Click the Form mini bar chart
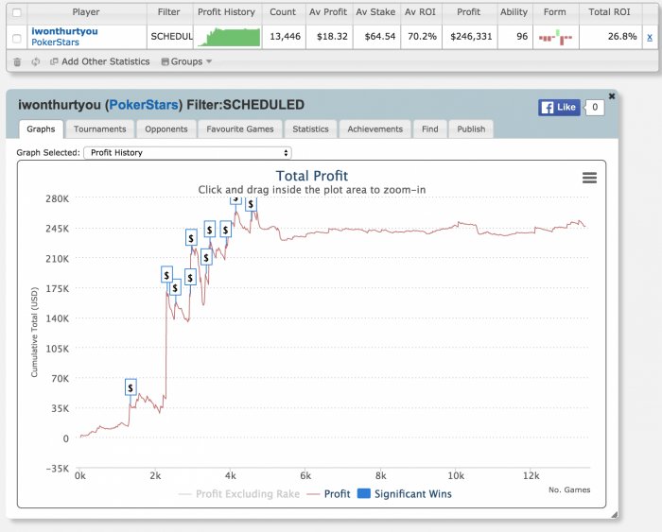This screenshot has height=532, width=662. point(555,38)
